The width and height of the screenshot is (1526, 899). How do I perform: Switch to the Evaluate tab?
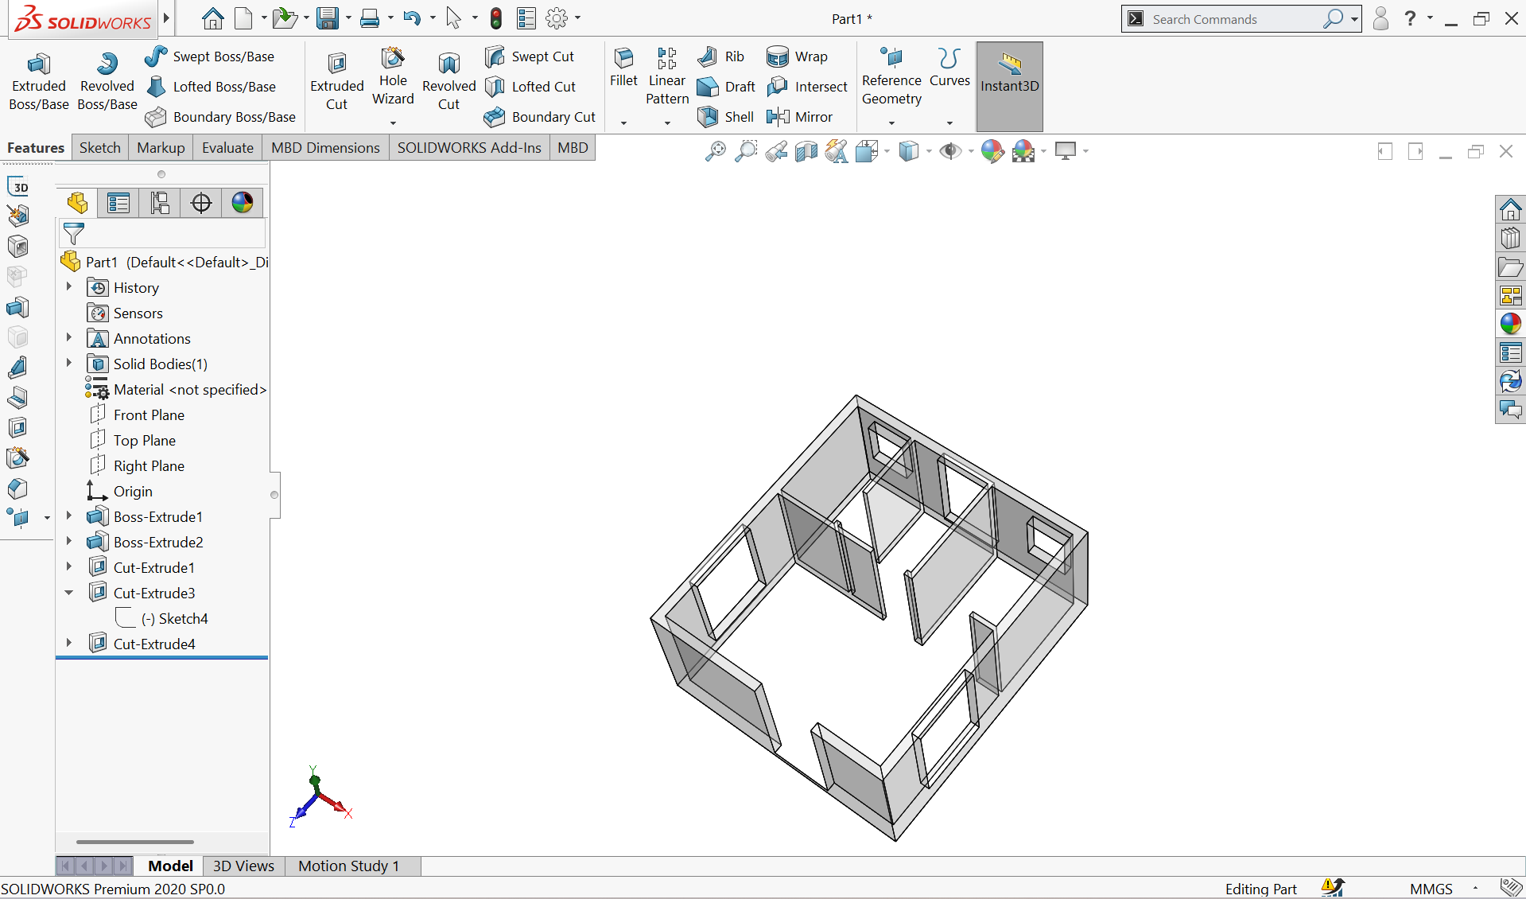(227, 148)
